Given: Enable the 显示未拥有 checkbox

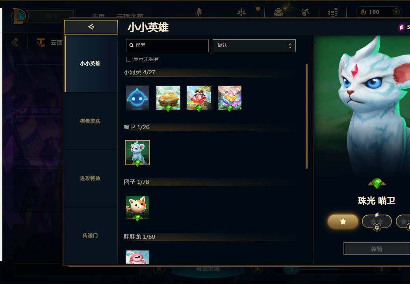Looking at the screenshot, I should 129,59.
